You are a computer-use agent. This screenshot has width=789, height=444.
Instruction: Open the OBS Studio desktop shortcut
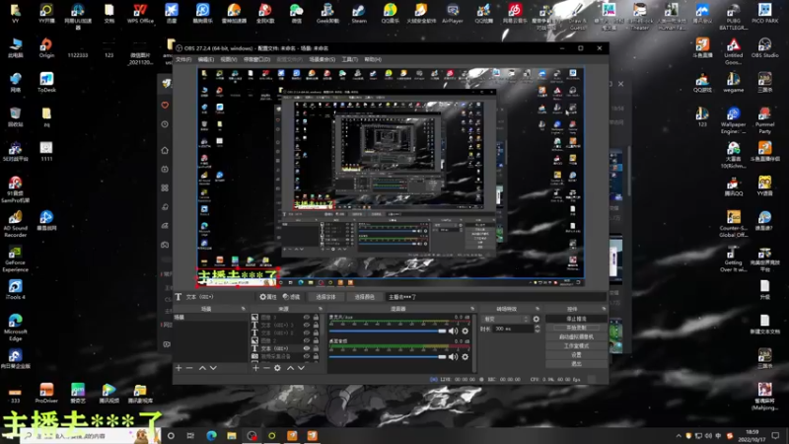(765, 47)
